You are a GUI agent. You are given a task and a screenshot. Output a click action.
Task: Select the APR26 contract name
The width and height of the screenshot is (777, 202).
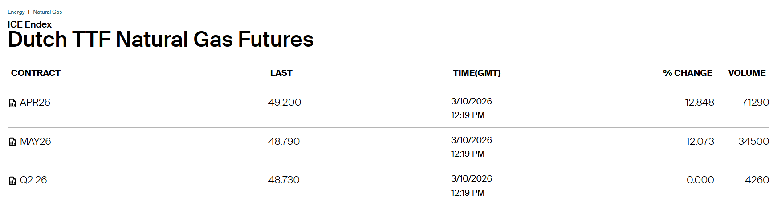tap(35, 103)
